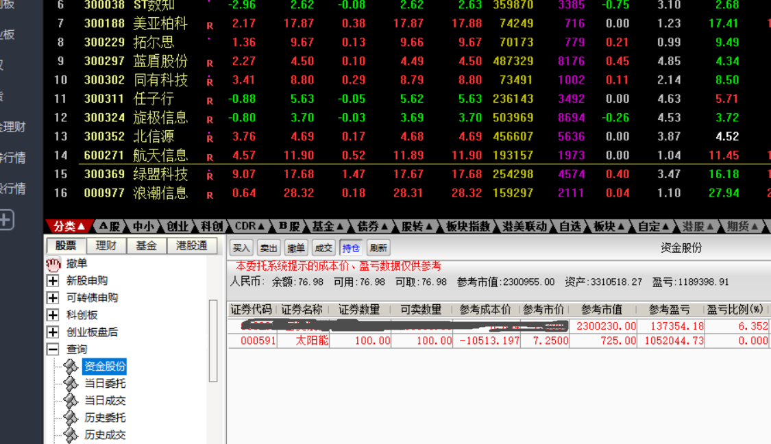Open the 债券 dropdown tab

pos(373,226)
